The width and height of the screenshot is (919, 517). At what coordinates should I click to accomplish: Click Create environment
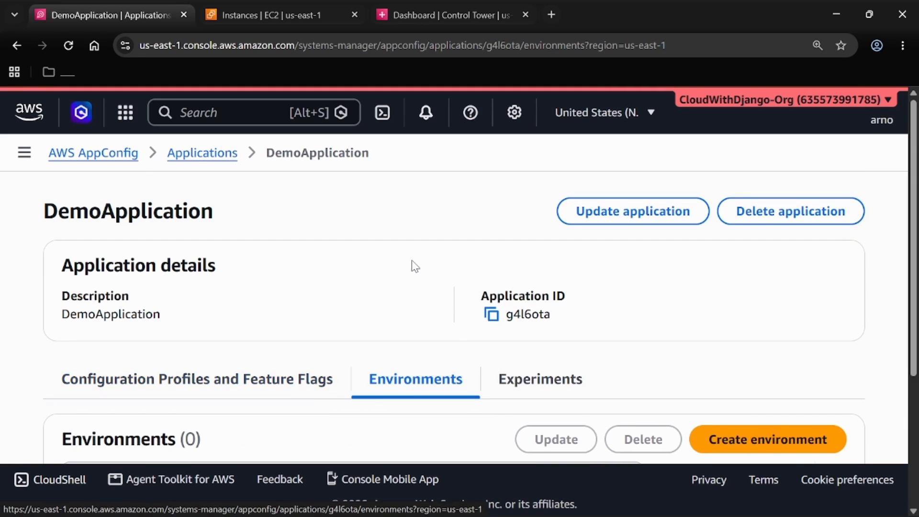click(x=768, y=439)
